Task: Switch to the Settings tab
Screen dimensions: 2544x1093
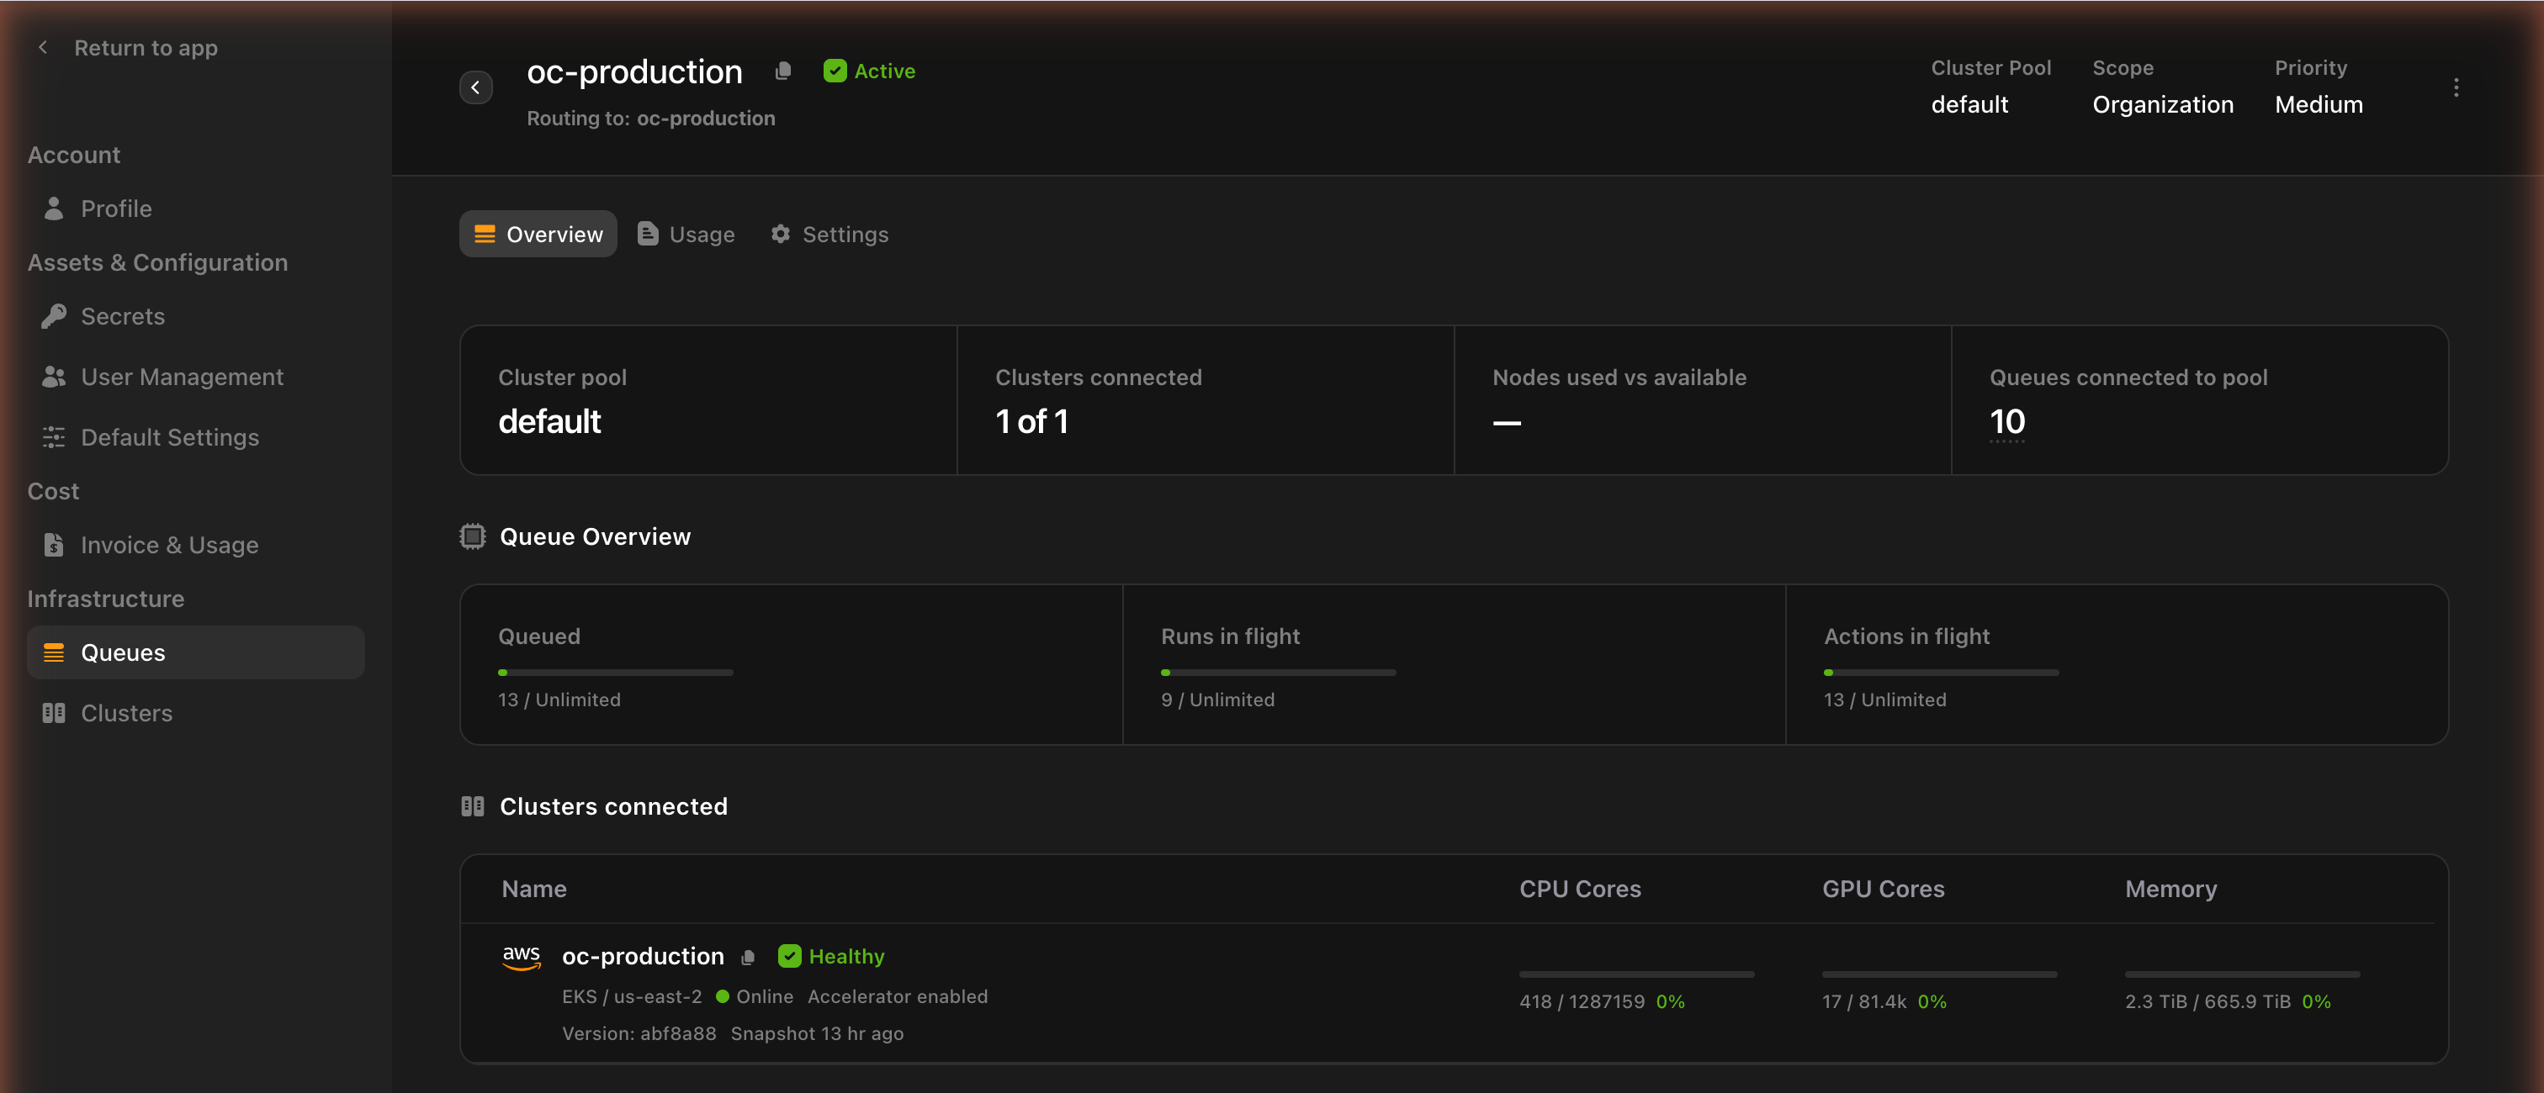Action: coord(829,234)
